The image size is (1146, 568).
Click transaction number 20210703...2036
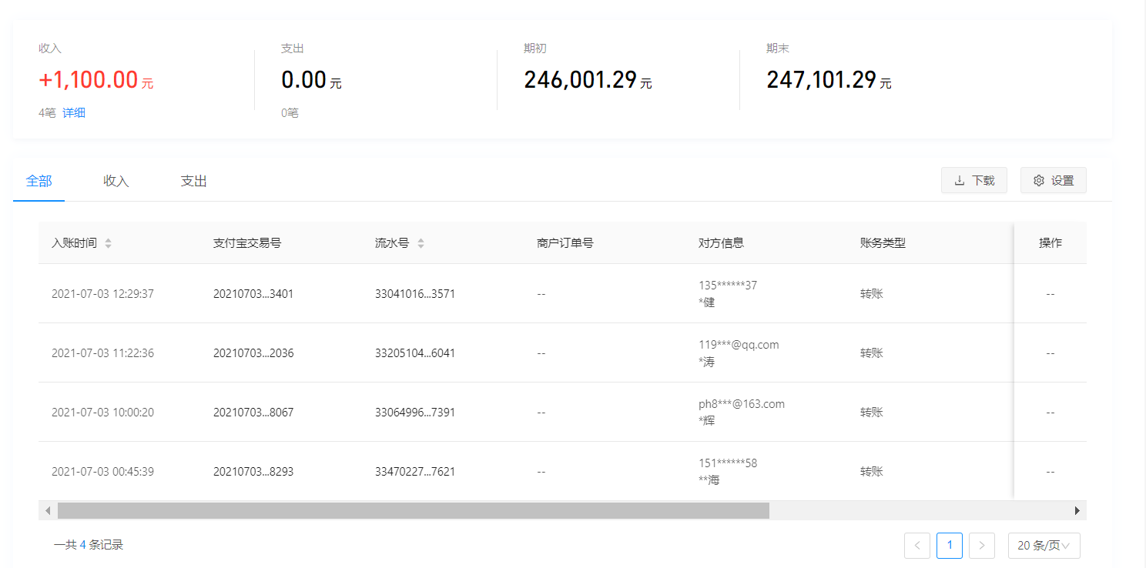253,353
